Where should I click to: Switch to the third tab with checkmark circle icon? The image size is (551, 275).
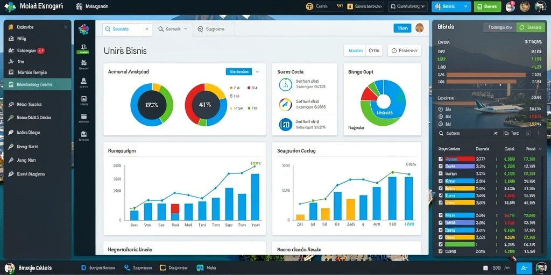[x=214, y=30]
